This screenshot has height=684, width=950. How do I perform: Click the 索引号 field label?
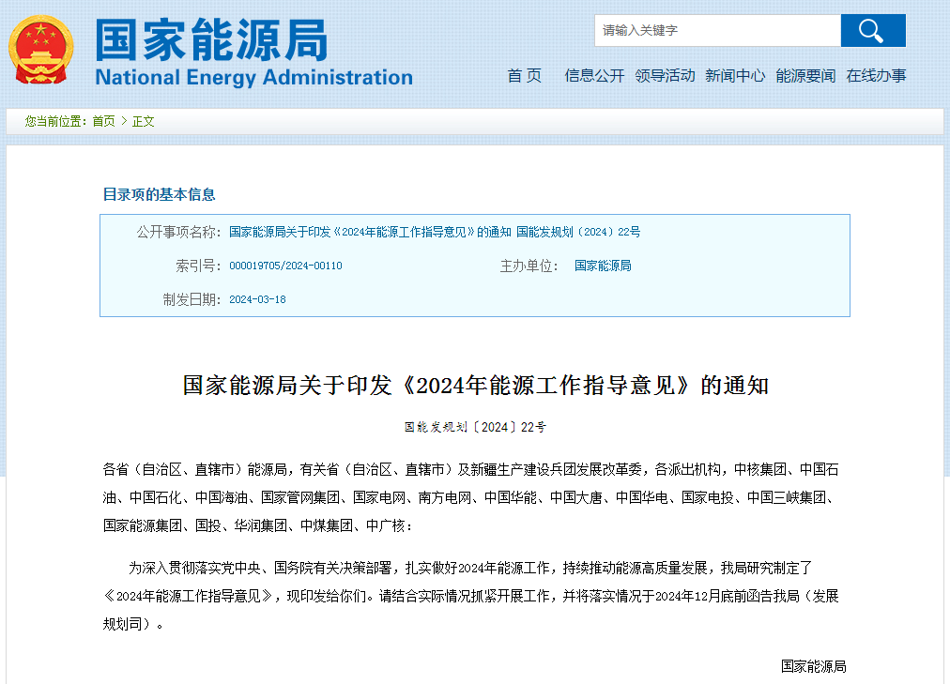(198, 266)
